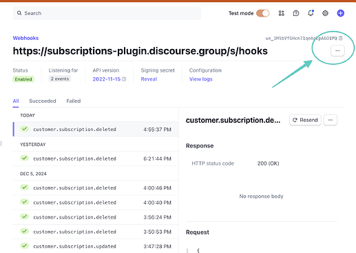Reveal the signing secret

[149, 79]
